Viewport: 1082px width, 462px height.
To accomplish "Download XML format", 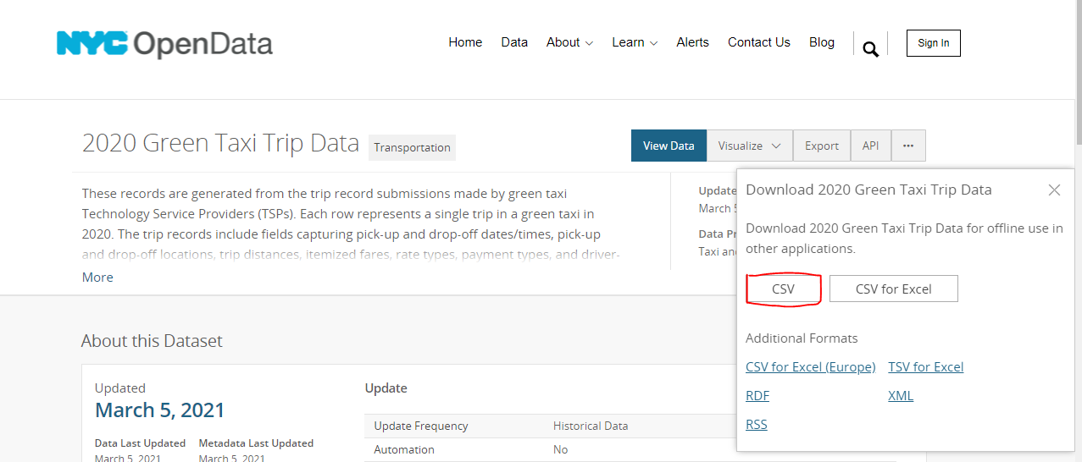I will [x=901, y=396].
